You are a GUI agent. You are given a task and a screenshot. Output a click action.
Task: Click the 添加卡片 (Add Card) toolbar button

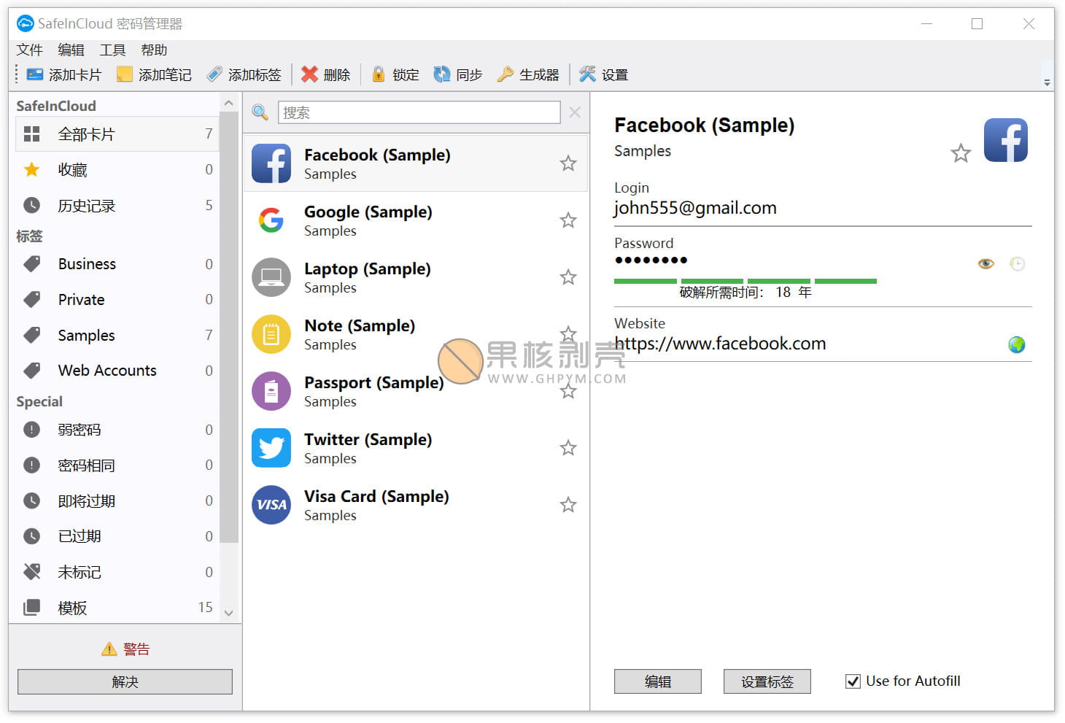click(x=63, y=74)
